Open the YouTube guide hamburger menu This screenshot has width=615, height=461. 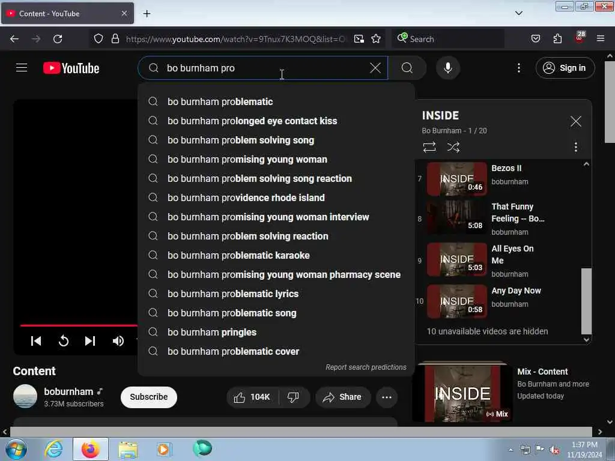click(22, 68)
